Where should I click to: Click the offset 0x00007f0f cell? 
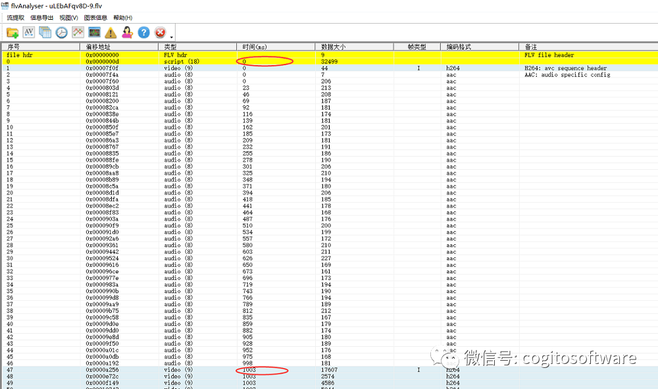[x=102, y=68]
